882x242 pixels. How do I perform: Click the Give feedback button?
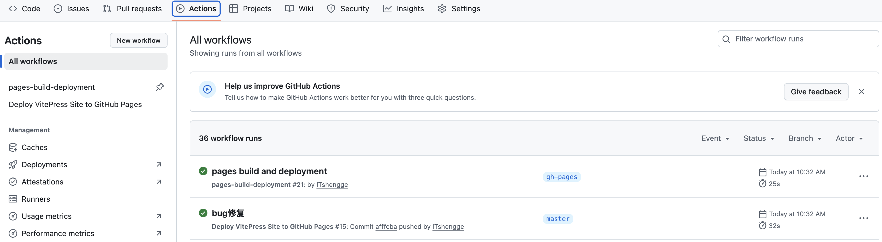tap(816, 92)
